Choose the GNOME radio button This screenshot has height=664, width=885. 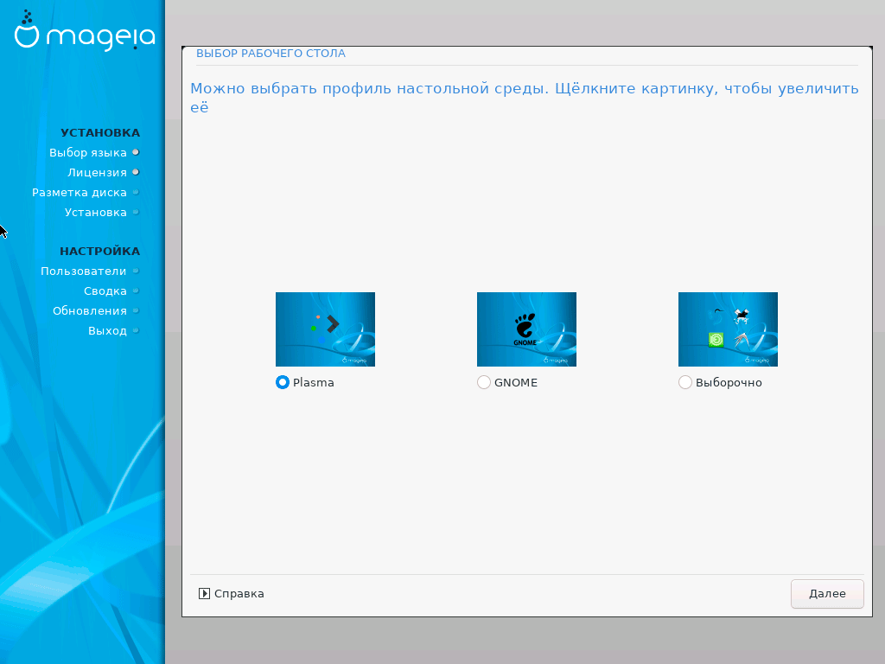(484, 382)
